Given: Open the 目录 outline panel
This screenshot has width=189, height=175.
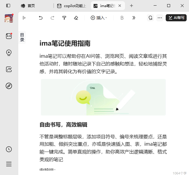Looking at the screenshot, I should pyautogui.click(x=22, y=37).
